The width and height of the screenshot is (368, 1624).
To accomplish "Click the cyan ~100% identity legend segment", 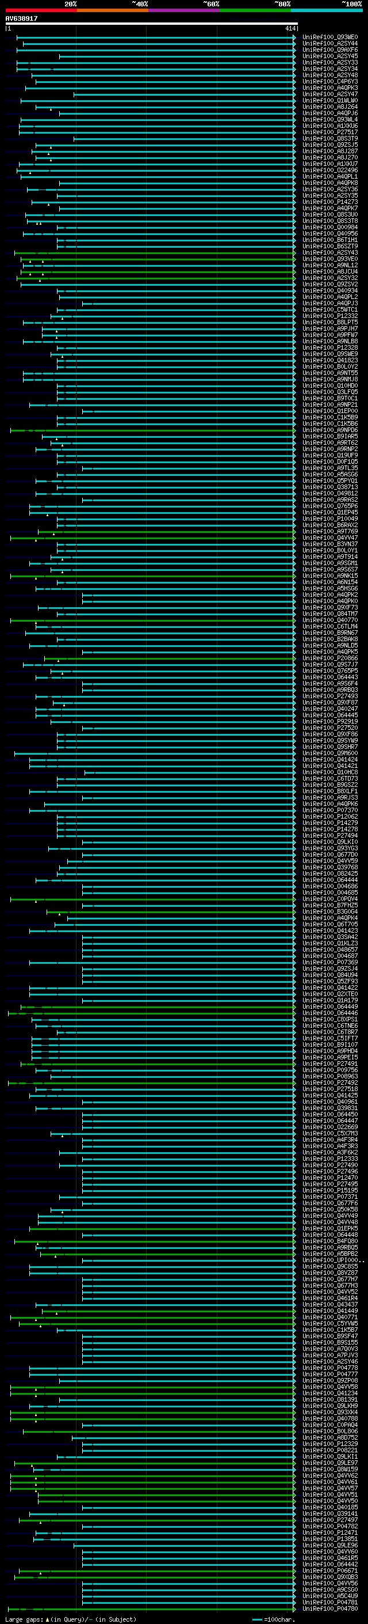I will pyautogui.click(x=326, y=10).
